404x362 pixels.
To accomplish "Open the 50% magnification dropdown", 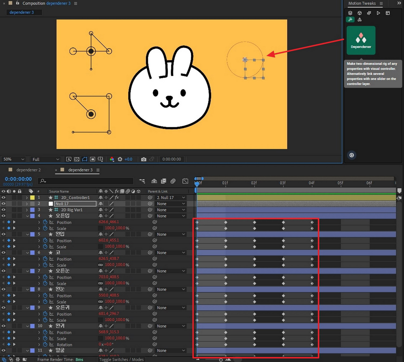I will tap(13, 159).
